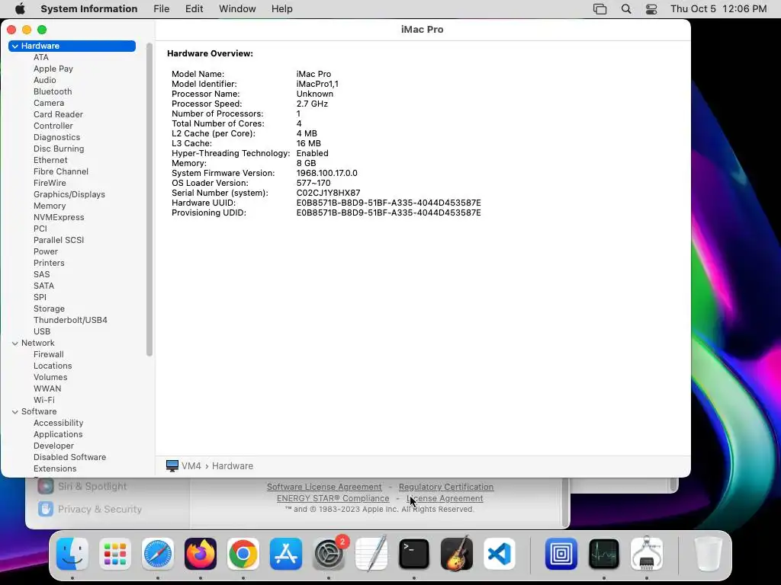Screen dimensions: 781x585
Task: Open System Settings dock icon
Action: click(x=329, y=554)
